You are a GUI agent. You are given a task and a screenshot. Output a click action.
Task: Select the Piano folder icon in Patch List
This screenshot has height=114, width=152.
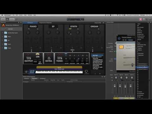click(6, 37)
